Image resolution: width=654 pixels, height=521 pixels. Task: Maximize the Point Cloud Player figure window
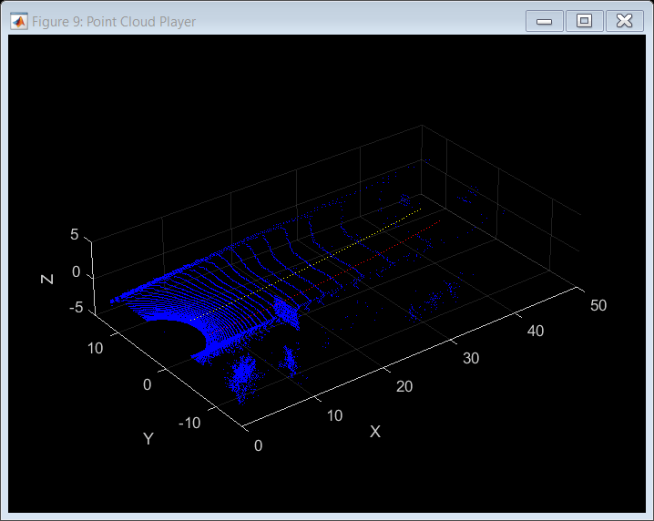[585, 21]
